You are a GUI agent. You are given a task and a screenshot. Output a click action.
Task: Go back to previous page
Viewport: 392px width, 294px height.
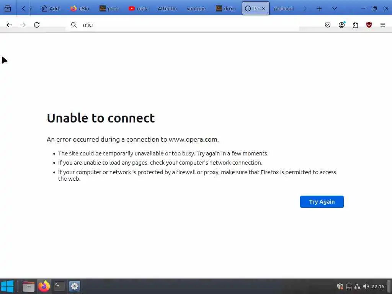pyautogui.click(x=9, y=25)
